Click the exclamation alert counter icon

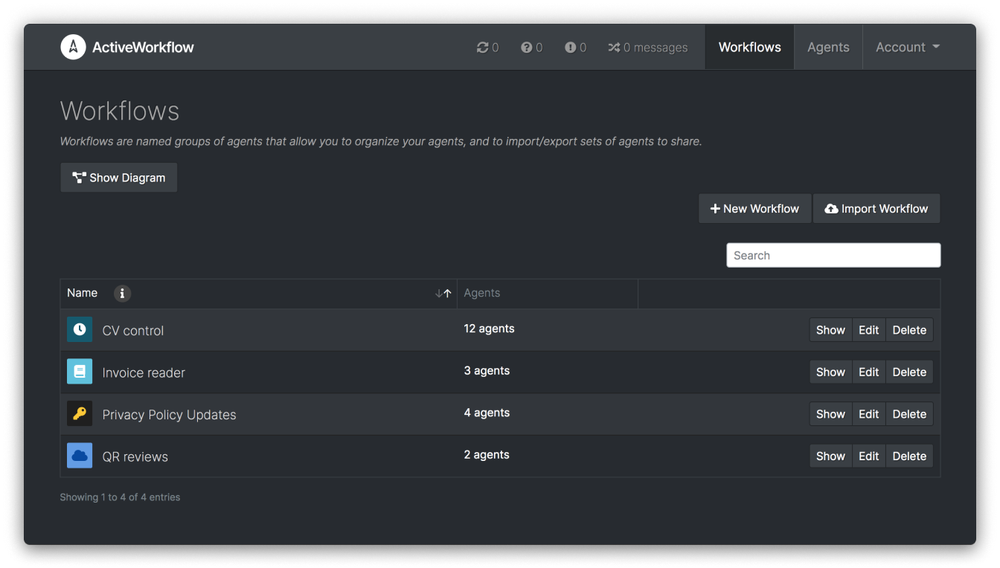click(571, 48)
